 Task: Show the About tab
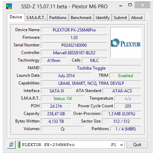click(x=137, y=18)
